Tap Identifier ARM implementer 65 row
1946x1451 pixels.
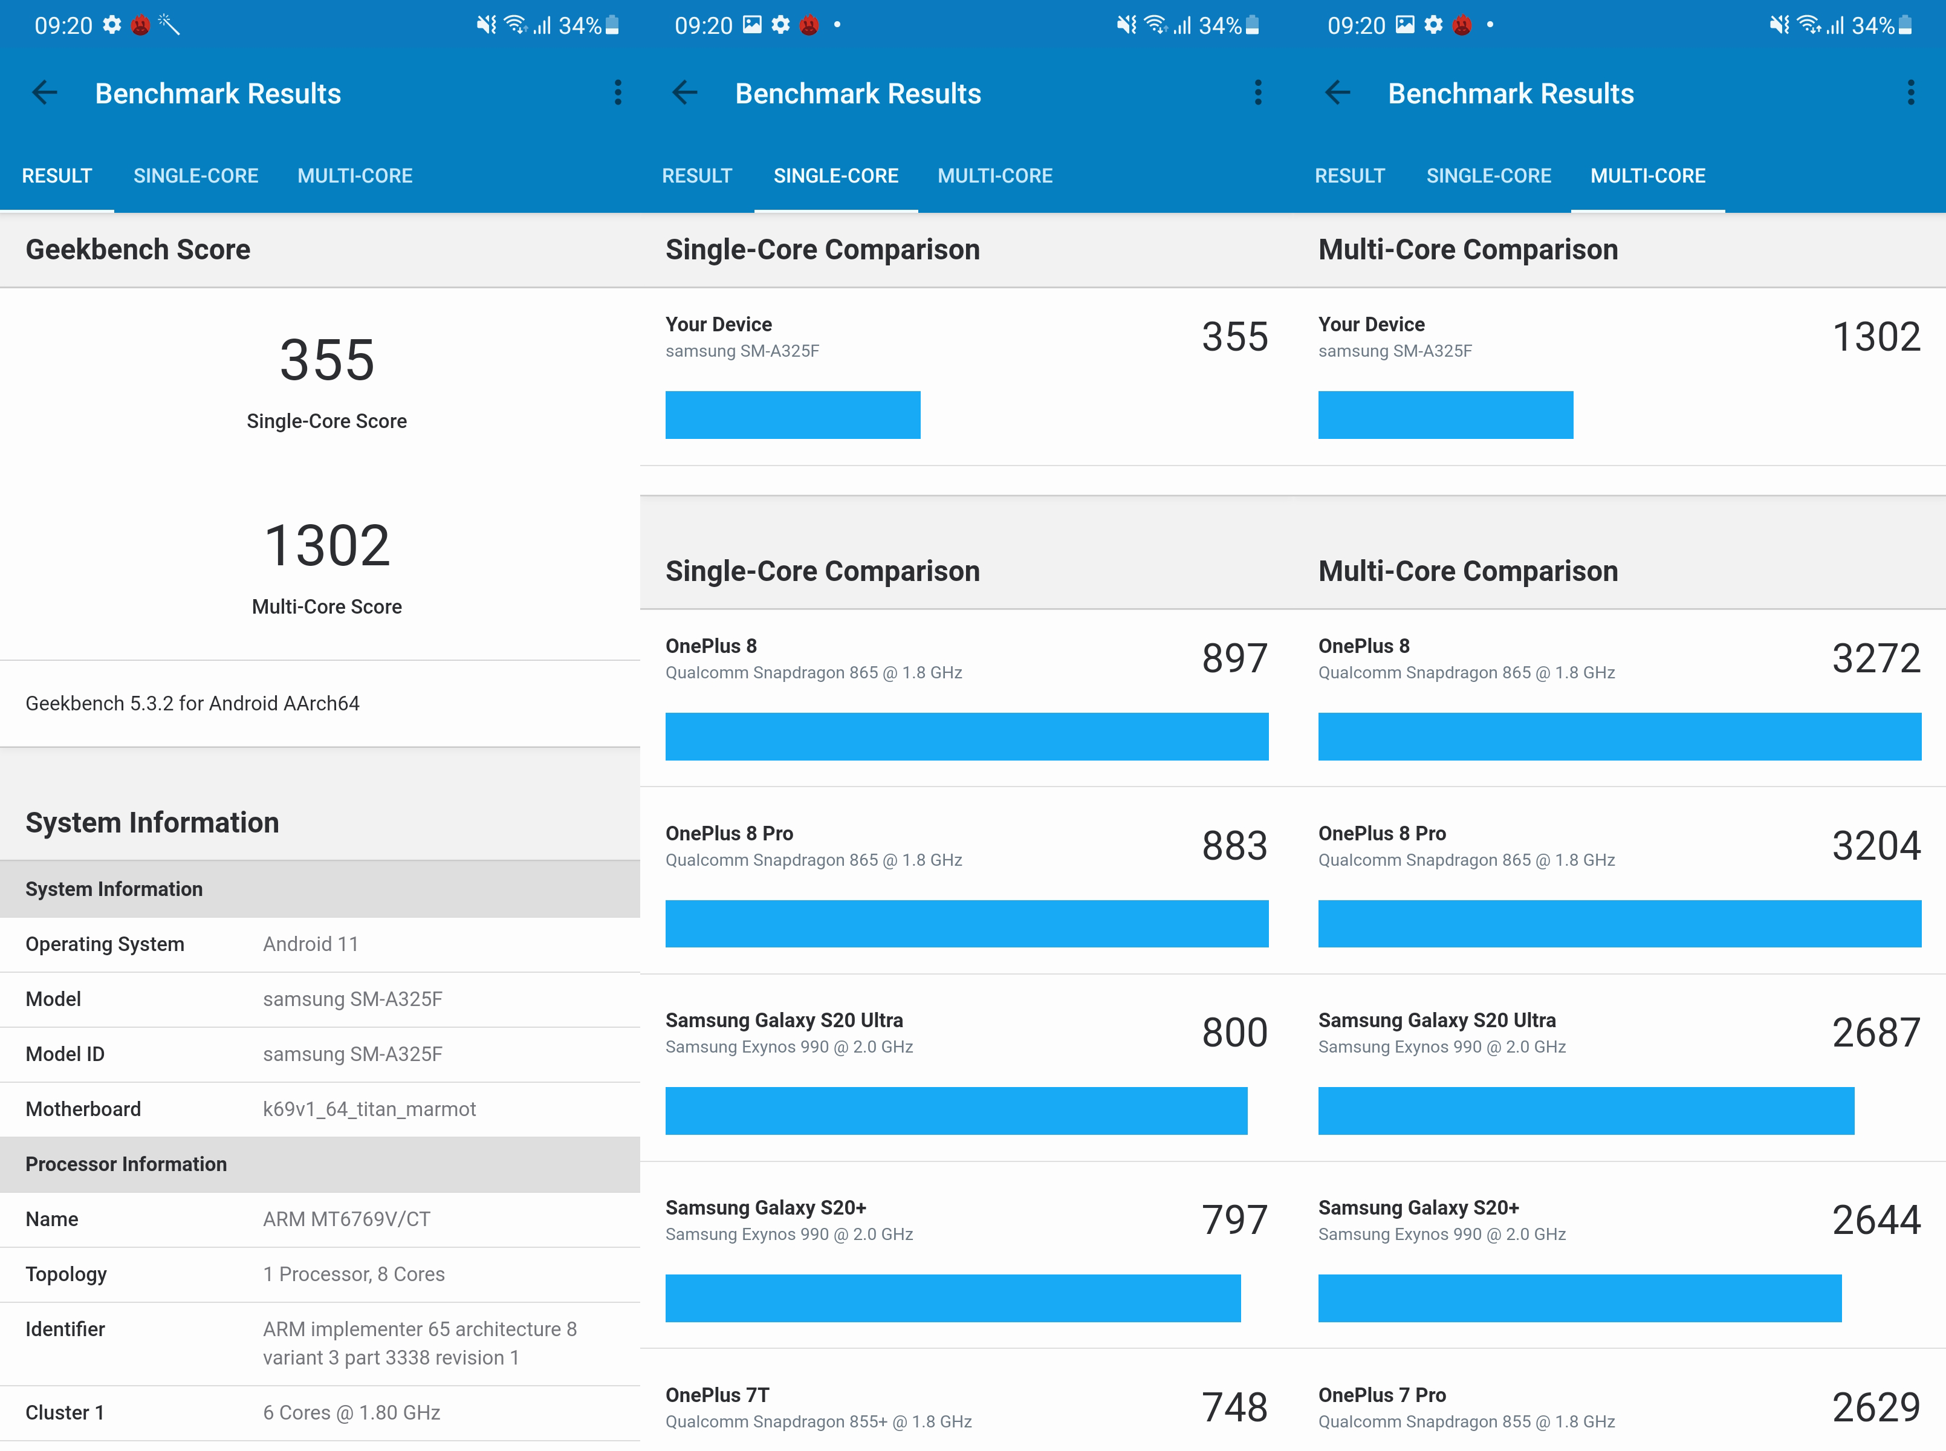pyautogui.click(x=320, y=1344)
